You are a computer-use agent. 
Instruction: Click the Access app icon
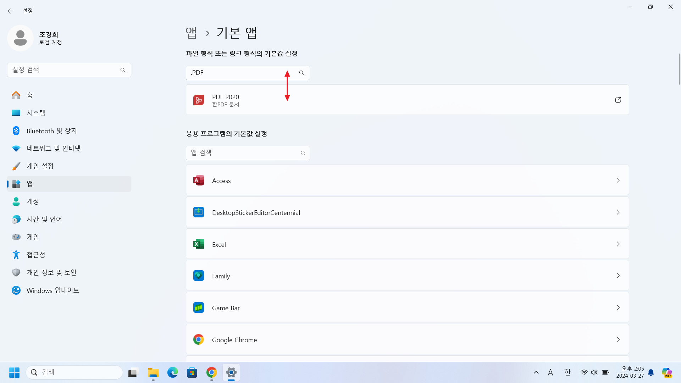tap(199, 180)
